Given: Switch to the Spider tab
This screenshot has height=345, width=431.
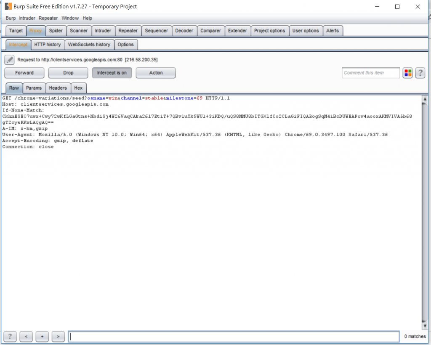Looking at the screenshot, I should (56, 31).
